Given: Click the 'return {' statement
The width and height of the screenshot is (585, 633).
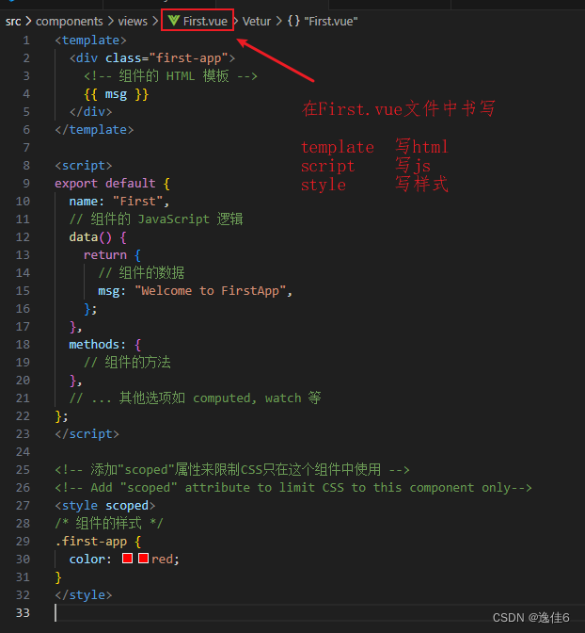Looking at the screenshot, I should coord(112,254).
